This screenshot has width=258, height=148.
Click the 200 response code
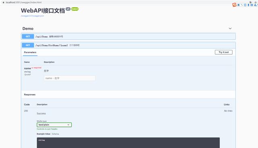click(26, 111)
